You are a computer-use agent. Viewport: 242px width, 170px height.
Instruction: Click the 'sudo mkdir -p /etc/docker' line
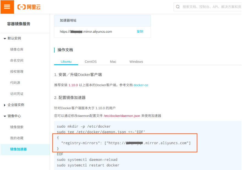[x=84, y=127]
